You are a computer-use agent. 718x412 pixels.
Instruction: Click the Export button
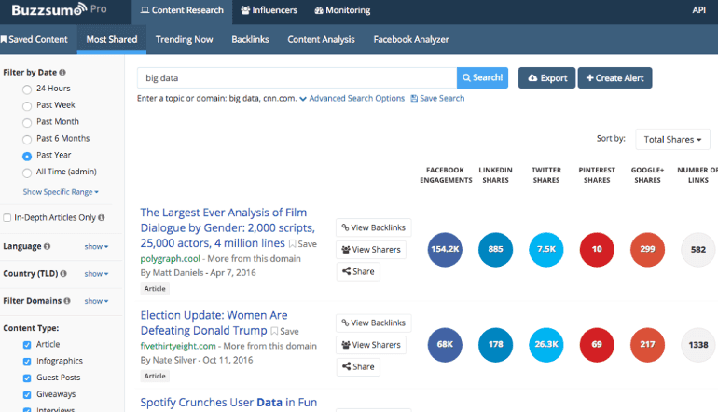[x=546, y=77]
